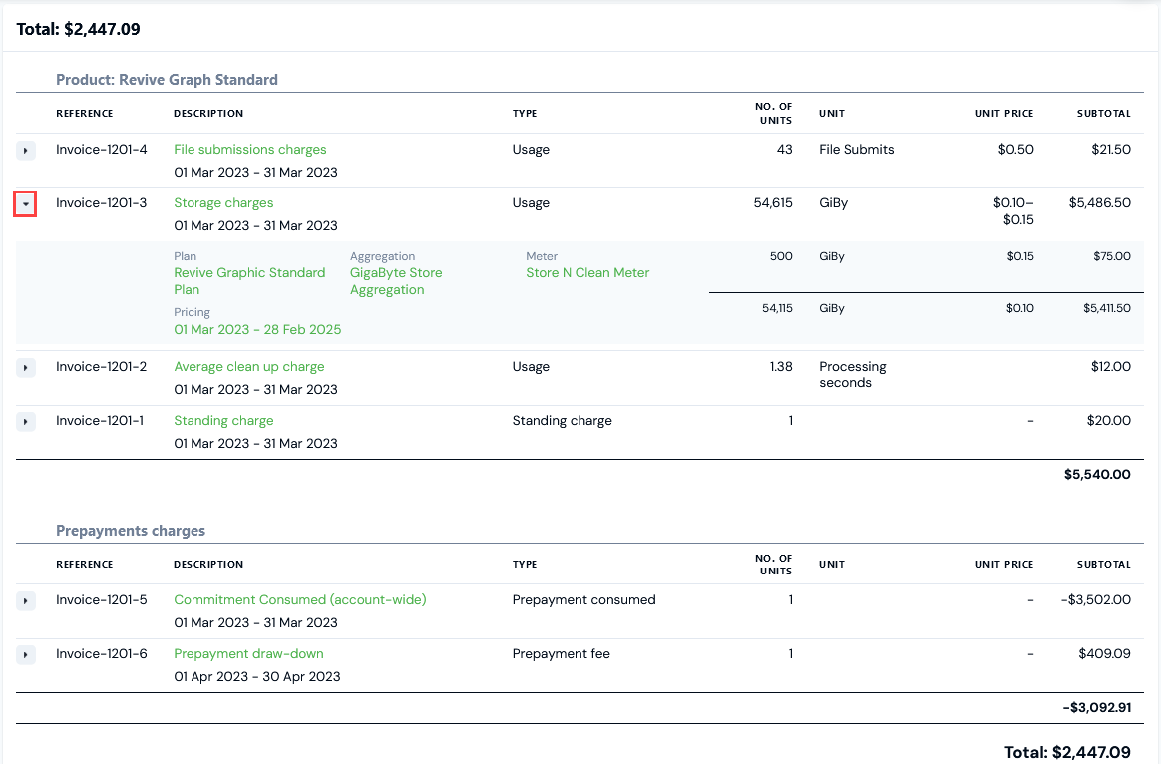This screenshot has width=1161, height=764.
Task: Expand the Invoice-1201-6 Prepayment draw-down row
Action: tap(26, 655)
